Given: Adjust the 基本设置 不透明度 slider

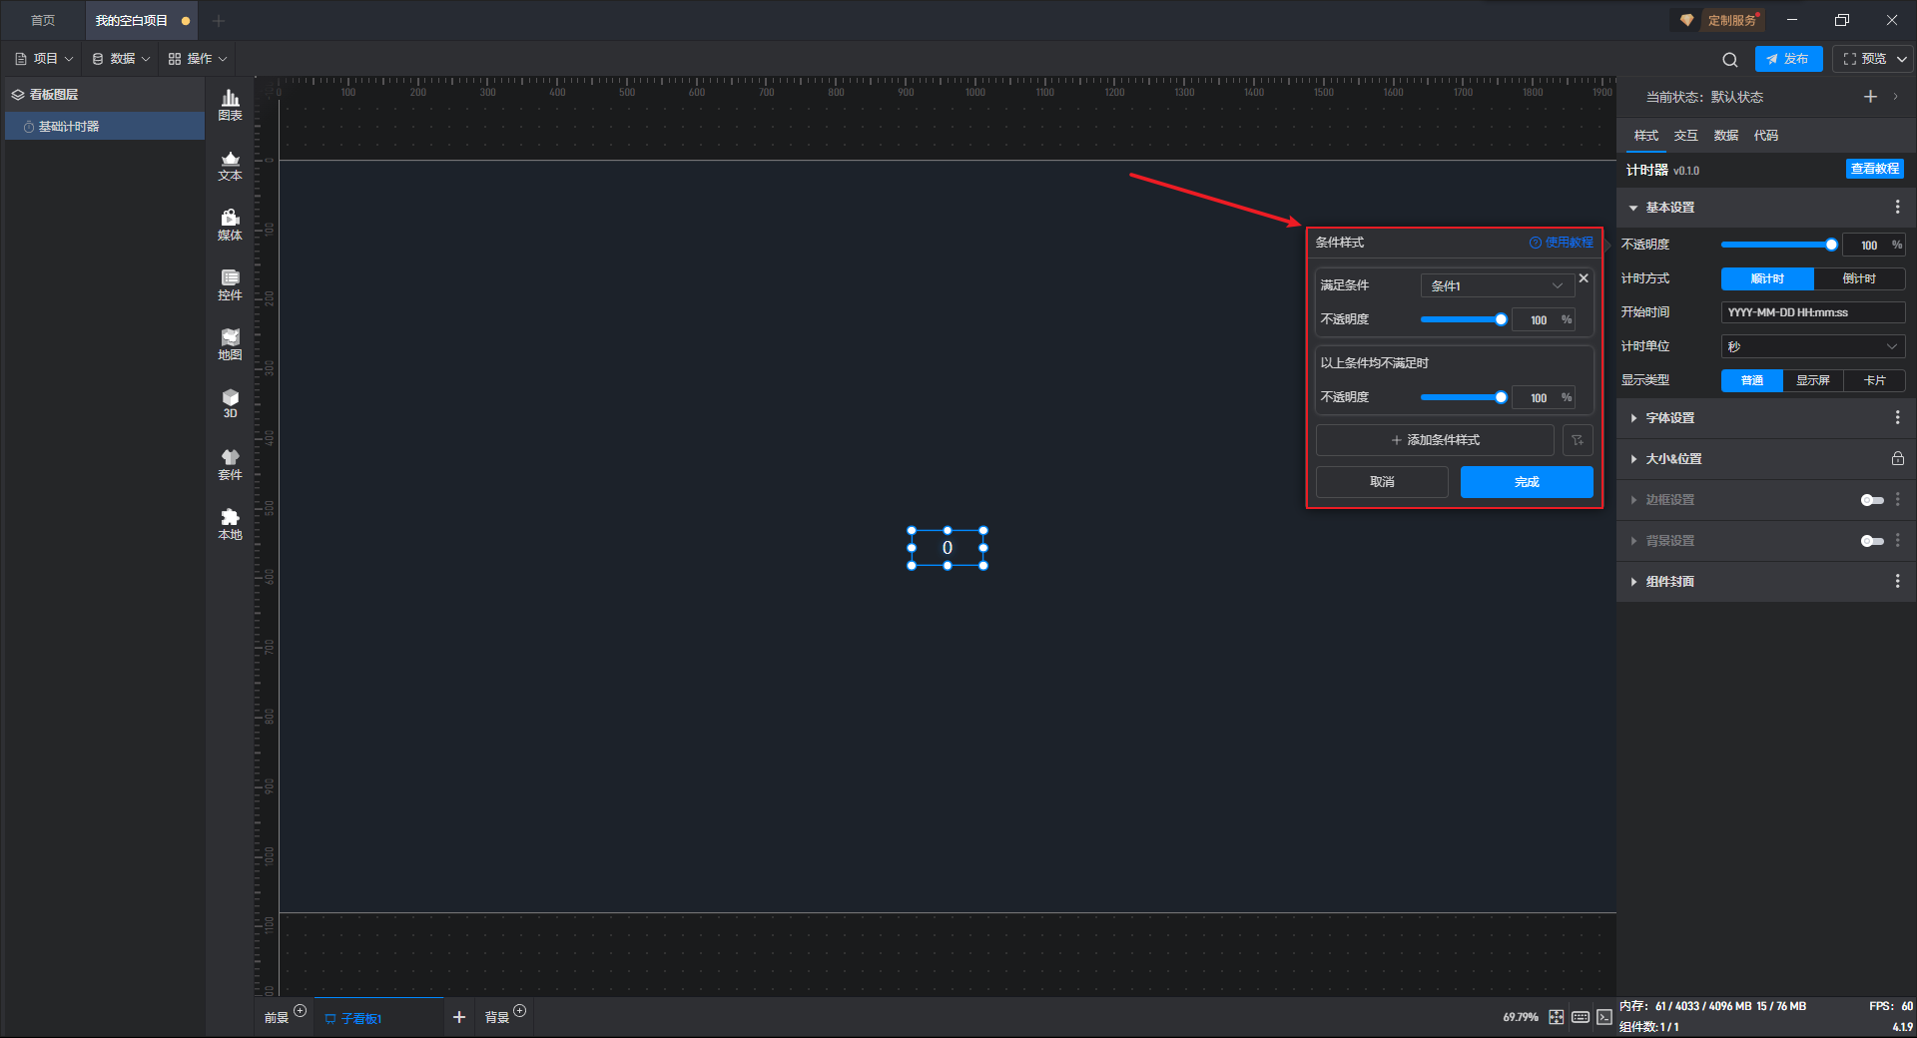Looking at the screenshot, I should [x=1778, y=246].
